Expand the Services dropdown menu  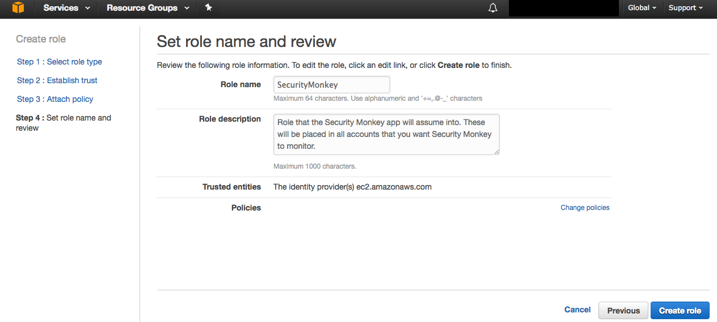tap(67, 8)
